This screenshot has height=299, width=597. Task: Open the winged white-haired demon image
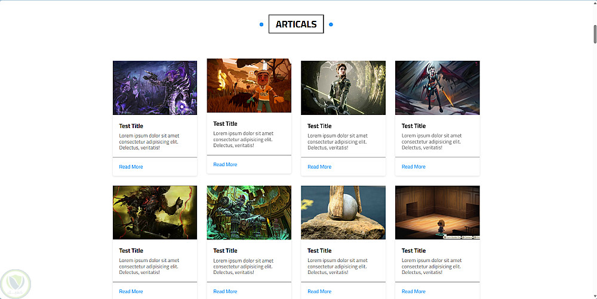pyautogui.click(x=438, y=88)
